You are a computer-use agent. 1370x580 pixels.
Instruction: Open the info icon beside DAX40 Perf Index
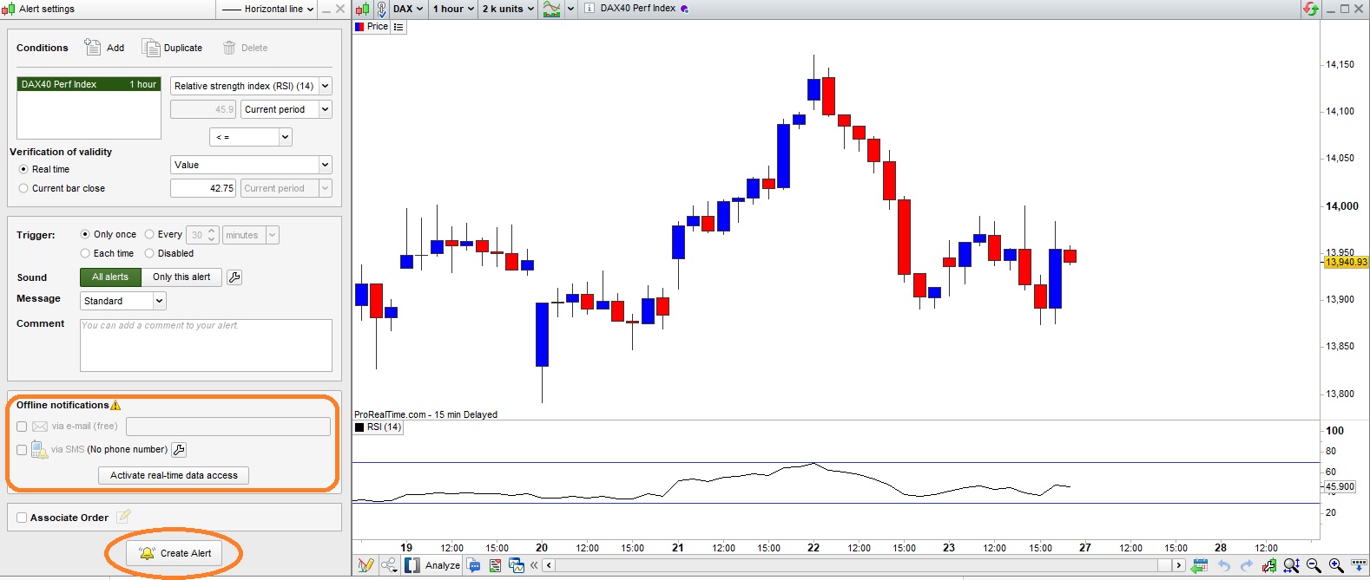pyautogui.click(x=589, y=9)
